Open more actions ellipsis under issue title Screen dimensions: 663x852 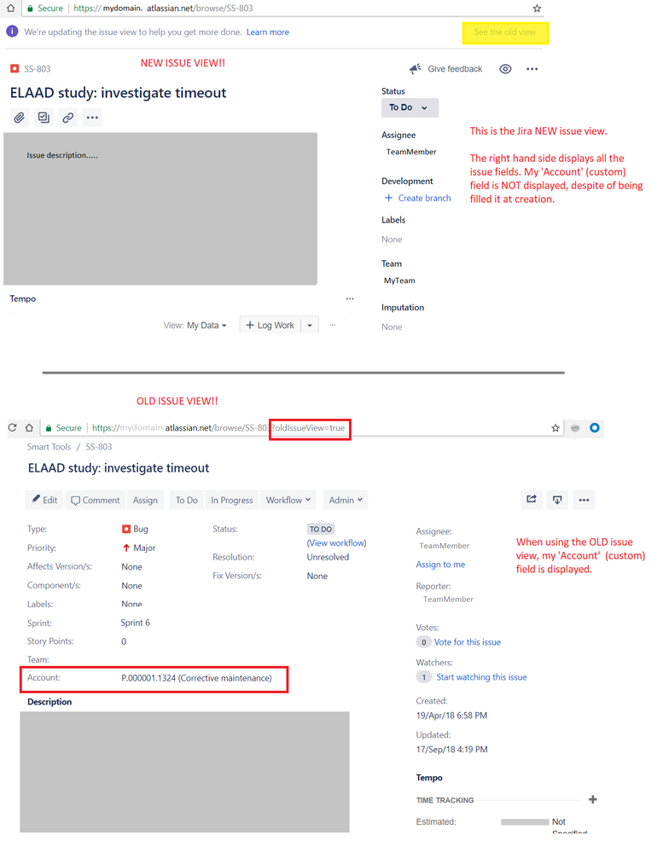[92, 118]
